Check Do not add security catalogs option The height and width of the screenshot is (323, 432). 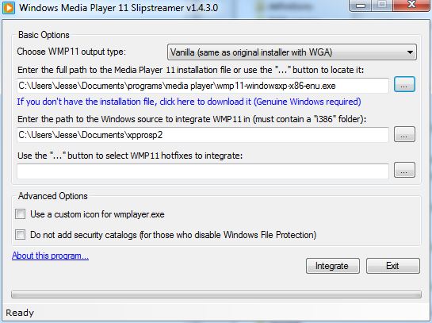click(20, 235)
